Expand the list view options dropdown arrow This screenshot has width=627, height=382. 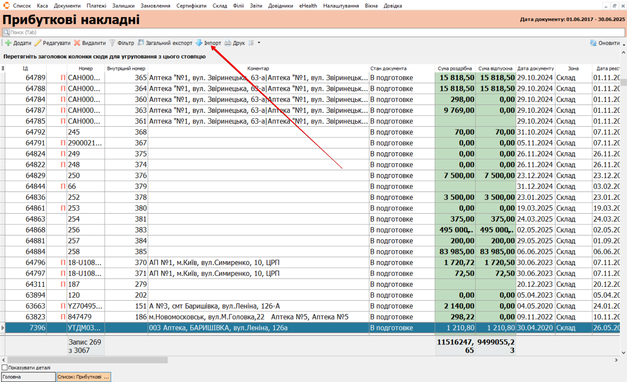(259, 43)
